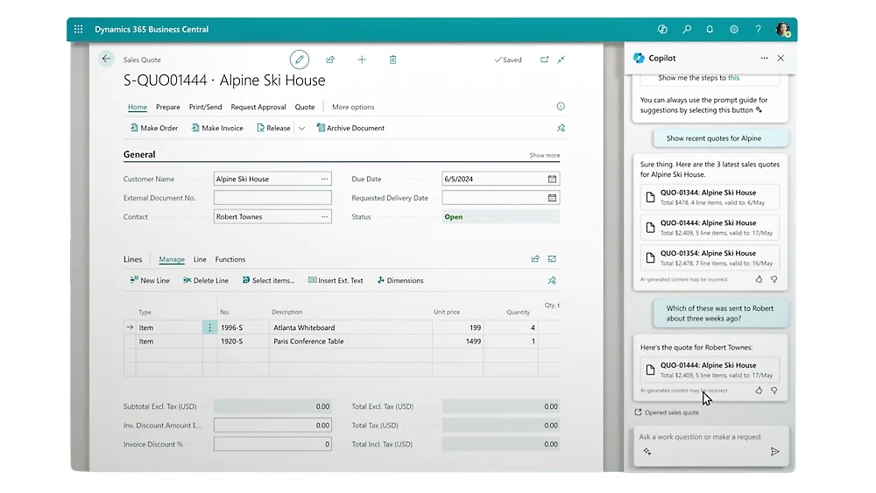This screenshot has width=876, height=493.
Task: Open the Prepare menu
Action: (167, 107)
